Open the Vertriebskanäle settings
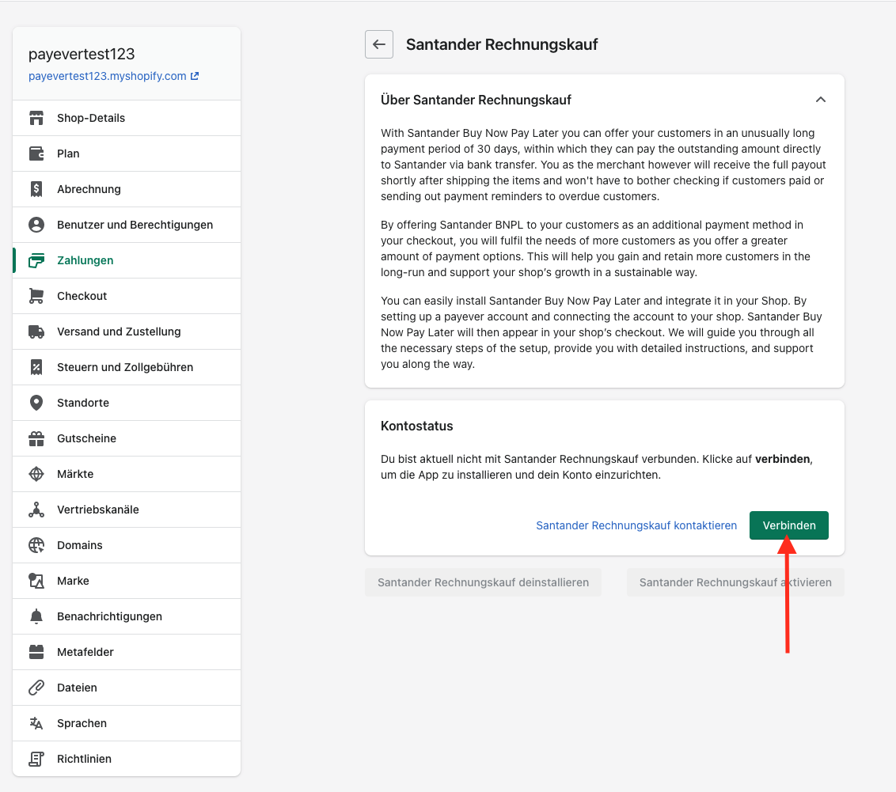 coord(127,510)
